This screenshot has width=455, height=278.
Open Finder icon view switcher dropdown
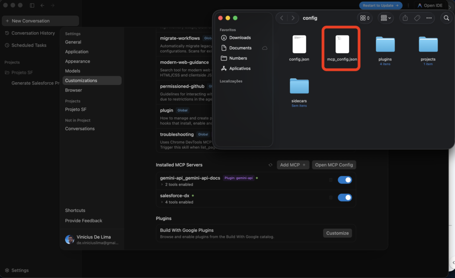point(365,18)
